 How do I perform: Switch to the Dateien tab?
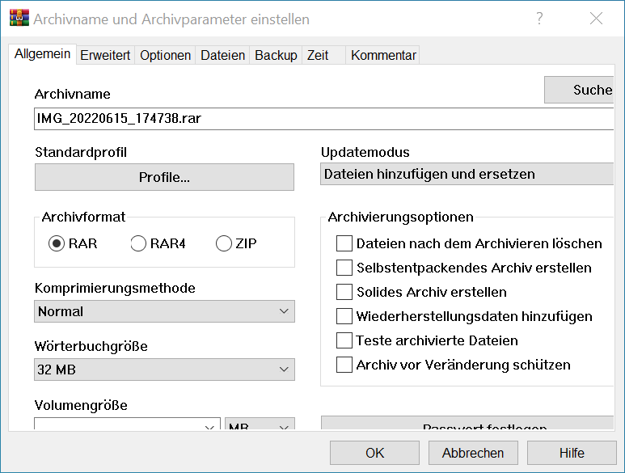(x=223, y=55)
